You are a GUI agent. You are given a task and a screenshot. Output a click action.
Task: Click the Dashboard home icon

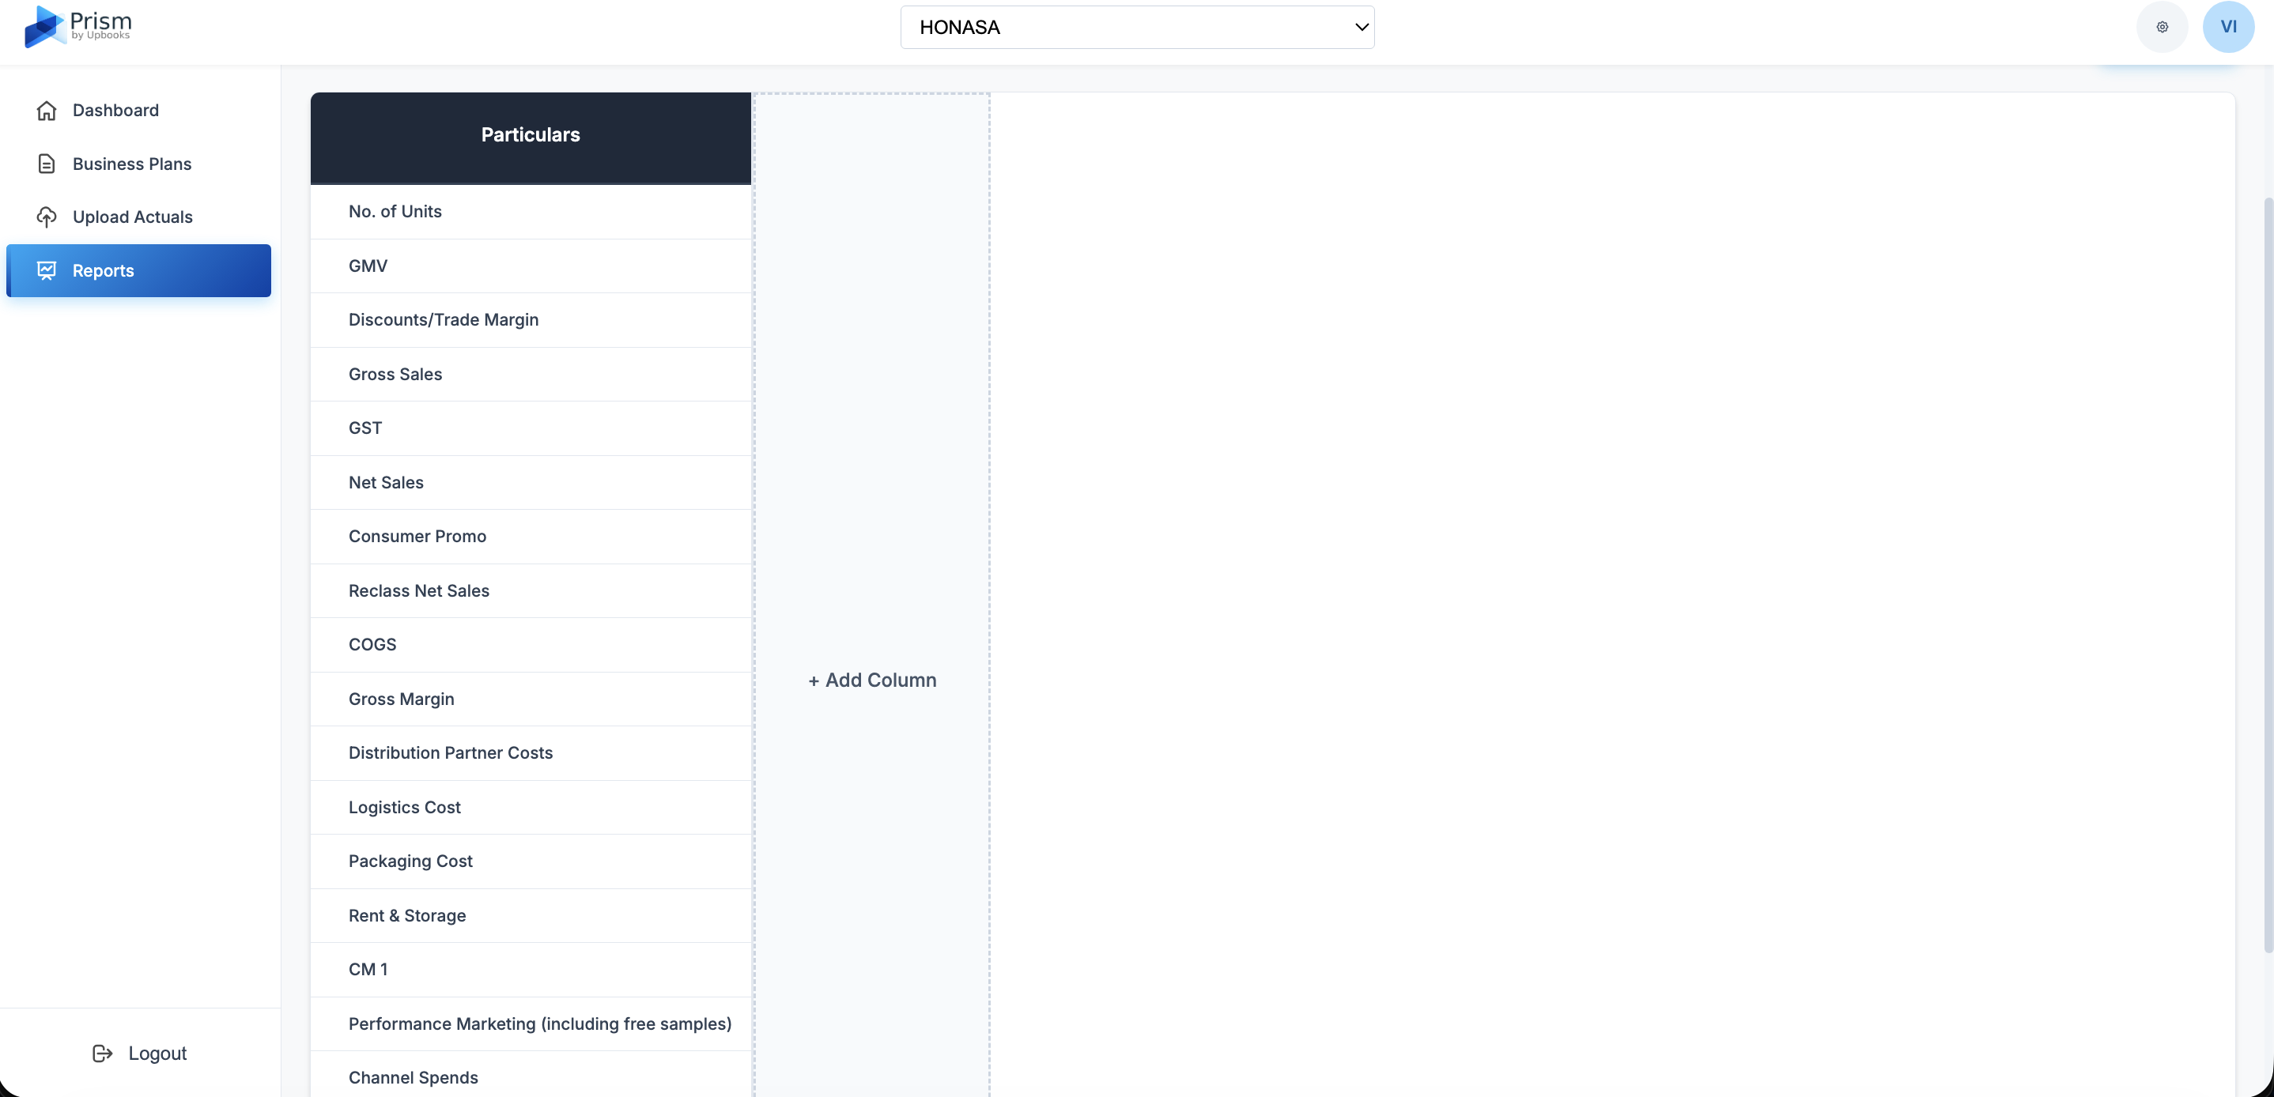pyautogui.click(x=47, y=111)
